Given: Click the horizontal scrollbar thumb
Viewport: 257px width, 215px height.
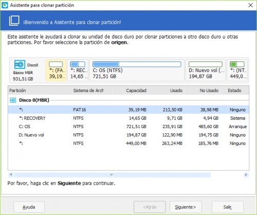Looking at the screenshot, I should (112, 175).
